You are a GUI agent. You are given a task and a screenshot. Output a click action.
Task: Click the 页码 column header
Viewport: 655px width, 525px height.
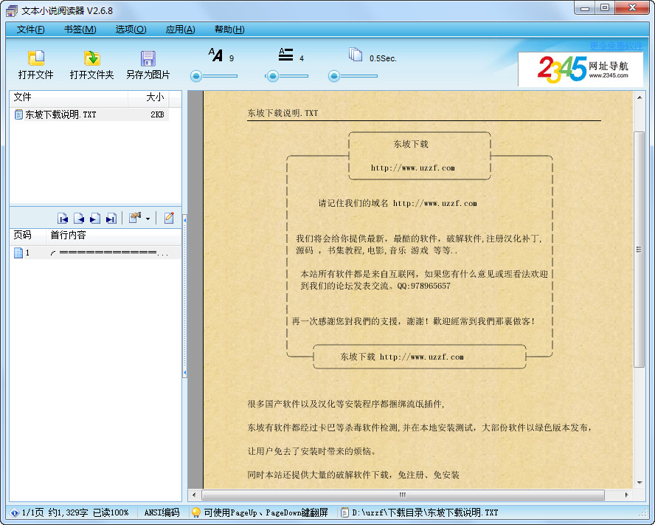pyautogui.click(x=27, y=235)
